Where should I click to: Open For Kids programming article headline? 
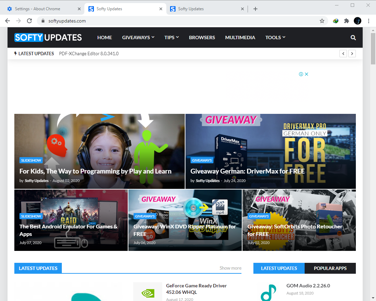[95, 171]
